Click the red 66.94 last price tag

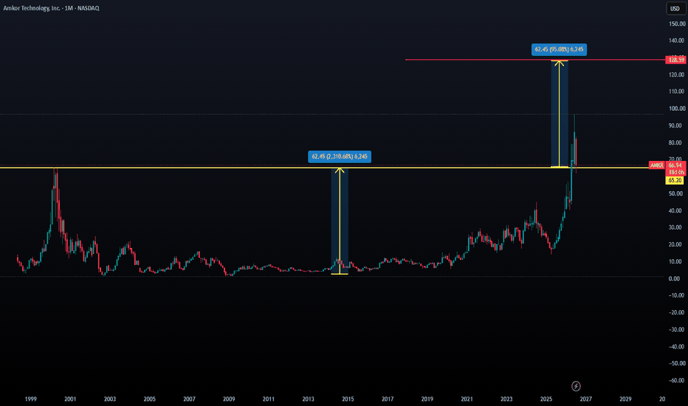pos(676,165)
